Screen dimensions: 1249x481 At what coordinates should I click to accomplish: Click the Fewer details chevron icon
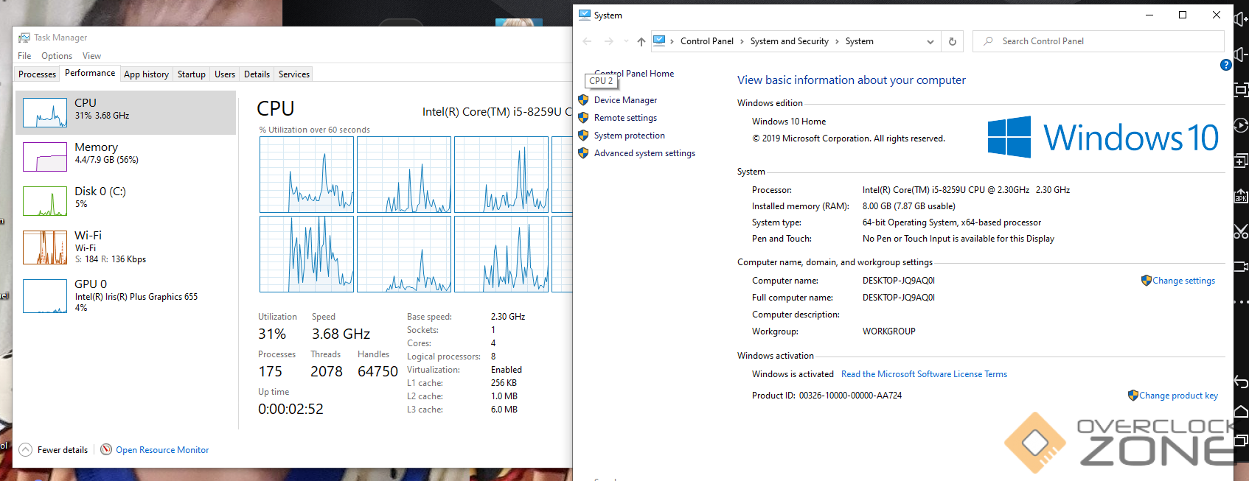tap(26, 449)
